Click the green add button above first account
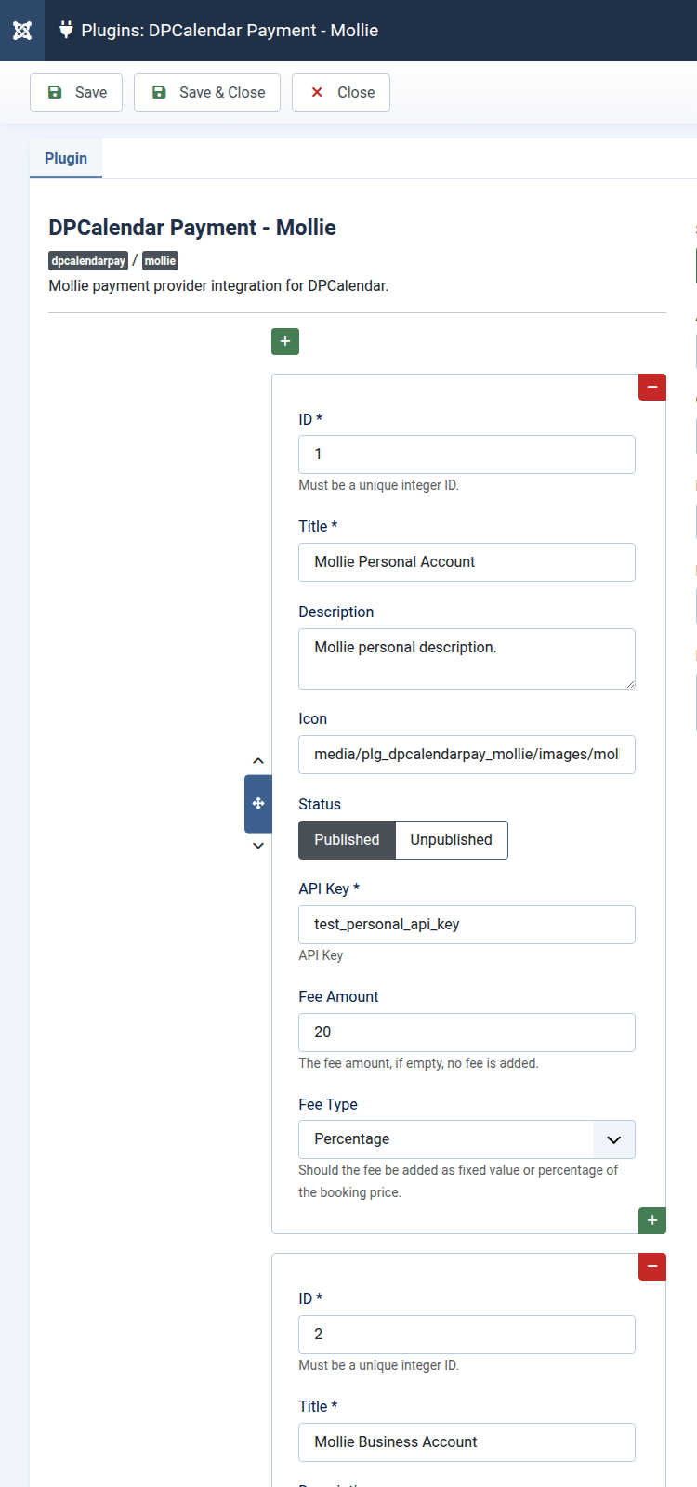 285,341
